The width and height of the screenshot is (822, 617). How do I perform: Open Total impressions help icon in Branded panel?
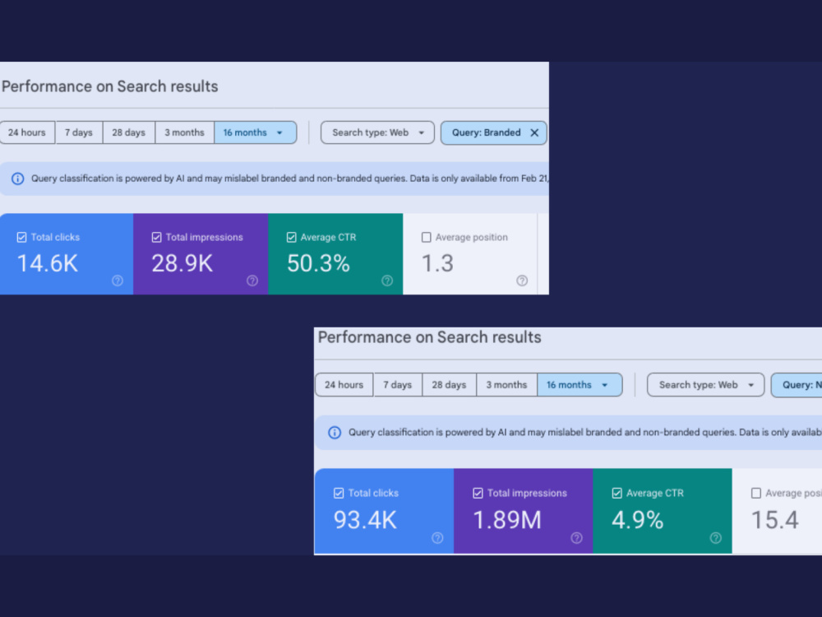(252, 281)
